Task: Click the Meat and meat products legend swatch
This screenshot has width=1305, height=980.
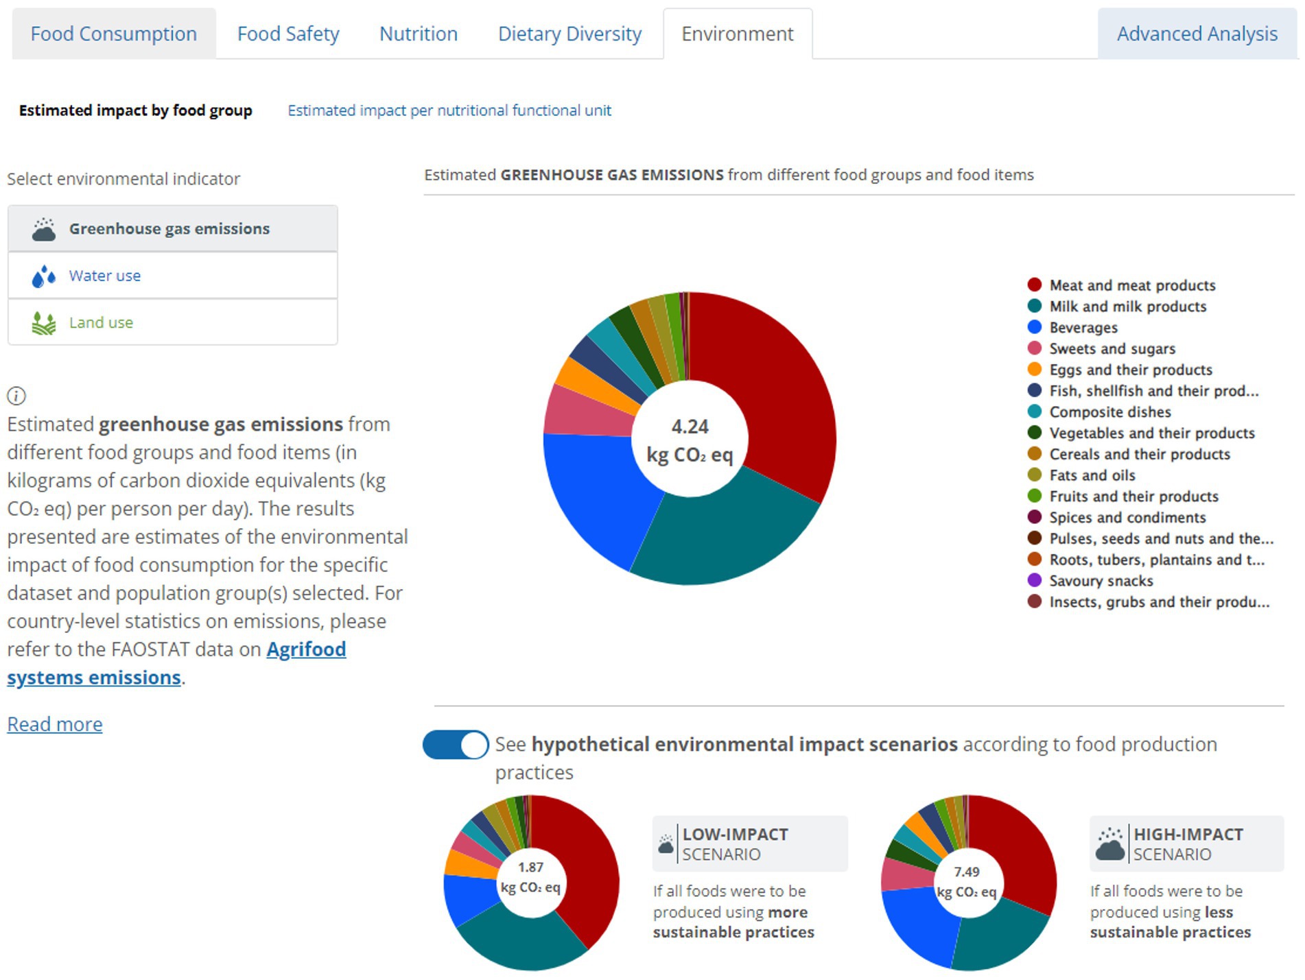Action: (x=1035, y=285)
